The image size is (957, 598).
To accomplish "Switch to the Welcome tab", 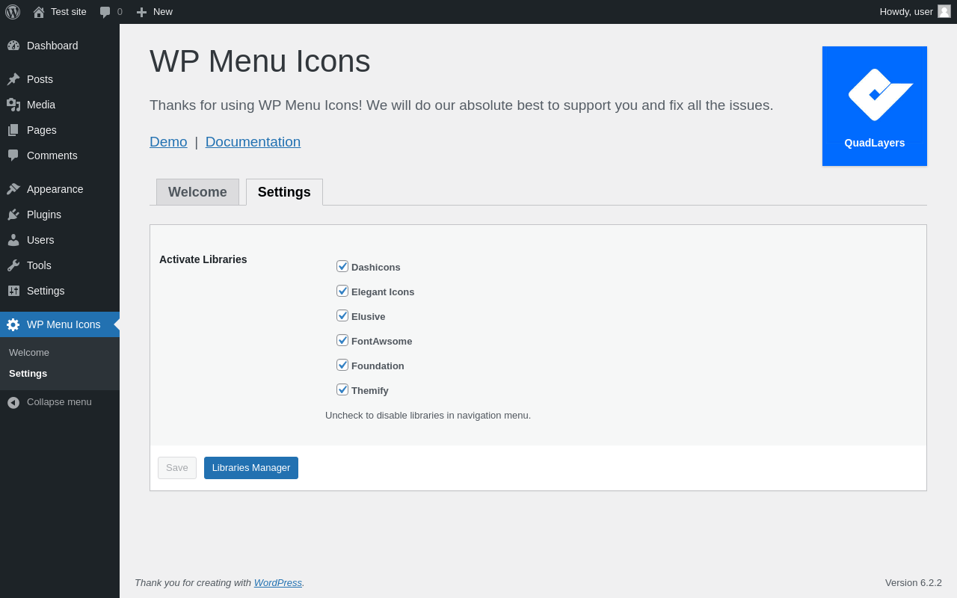I will 197,192.
